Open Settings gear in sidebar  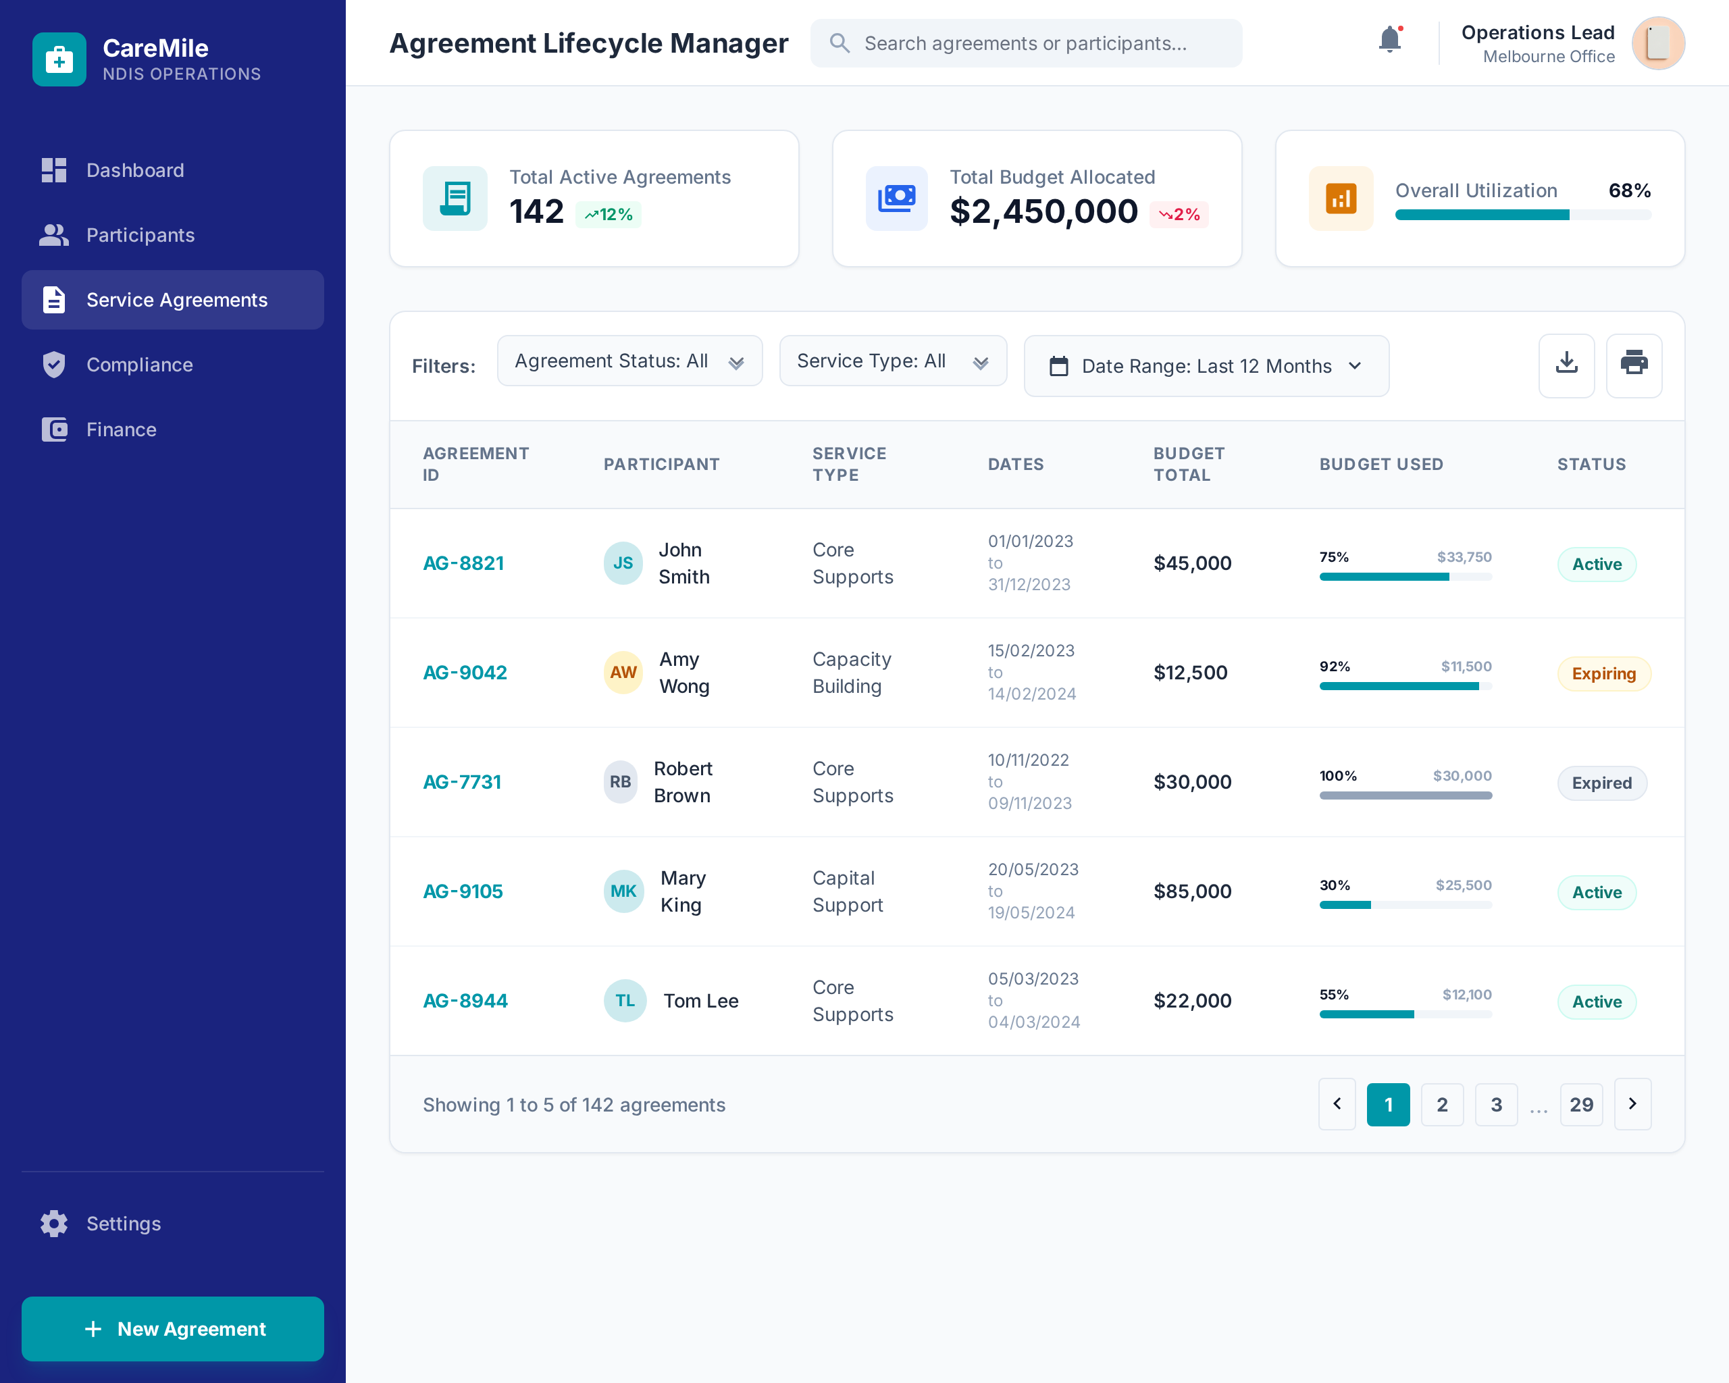tap(55, 1223)
